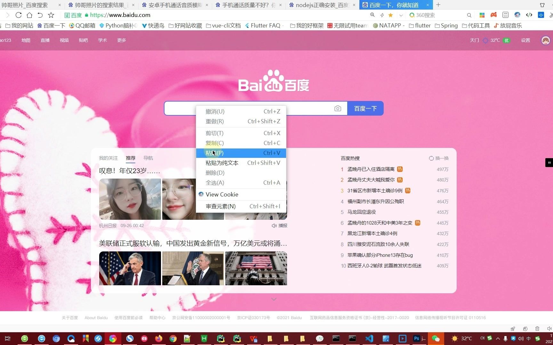This screenshot has width=553, height=345.
Task: Open the 我的网站 bookmark folder
Action: (x=20, y=26)
